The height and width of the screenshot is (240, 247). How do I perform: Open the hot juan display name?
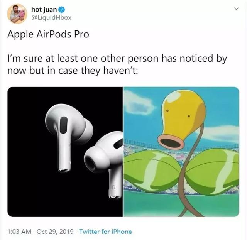tap(44, 9)
